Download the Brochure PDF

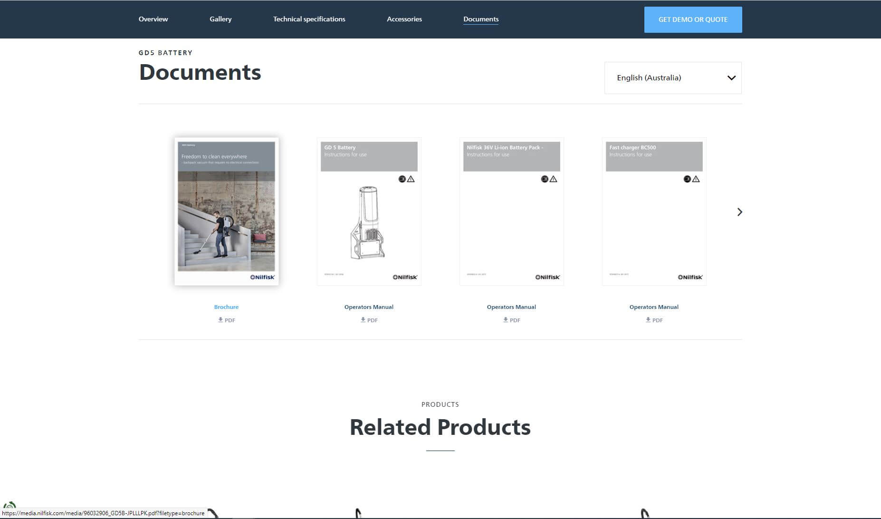(226, 320)
